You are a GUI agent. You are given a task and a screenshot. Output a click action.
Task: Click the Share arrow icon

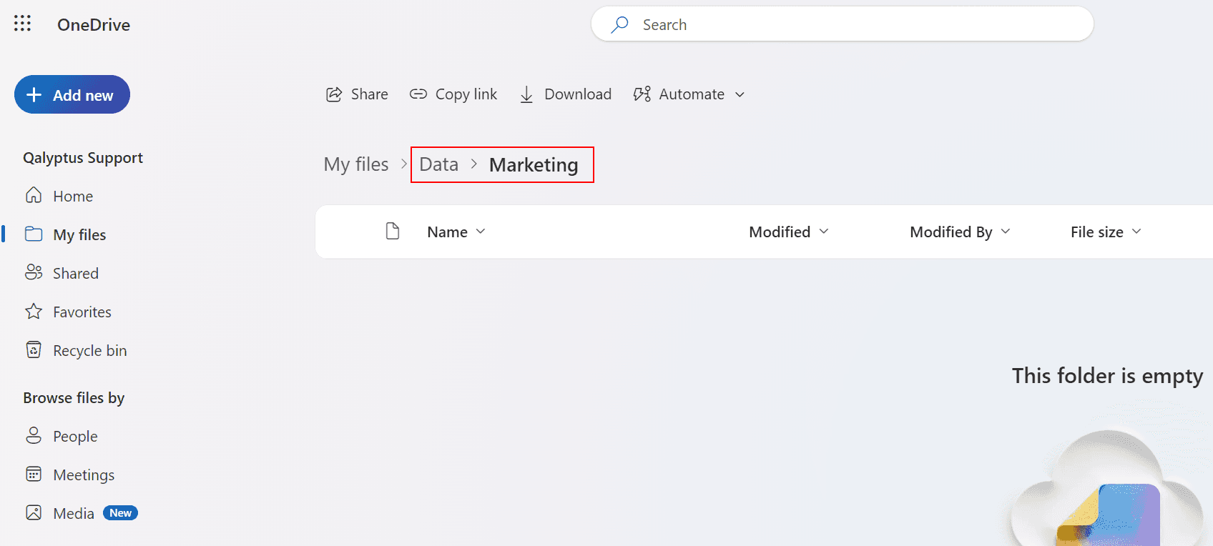[x=334, y=94]
